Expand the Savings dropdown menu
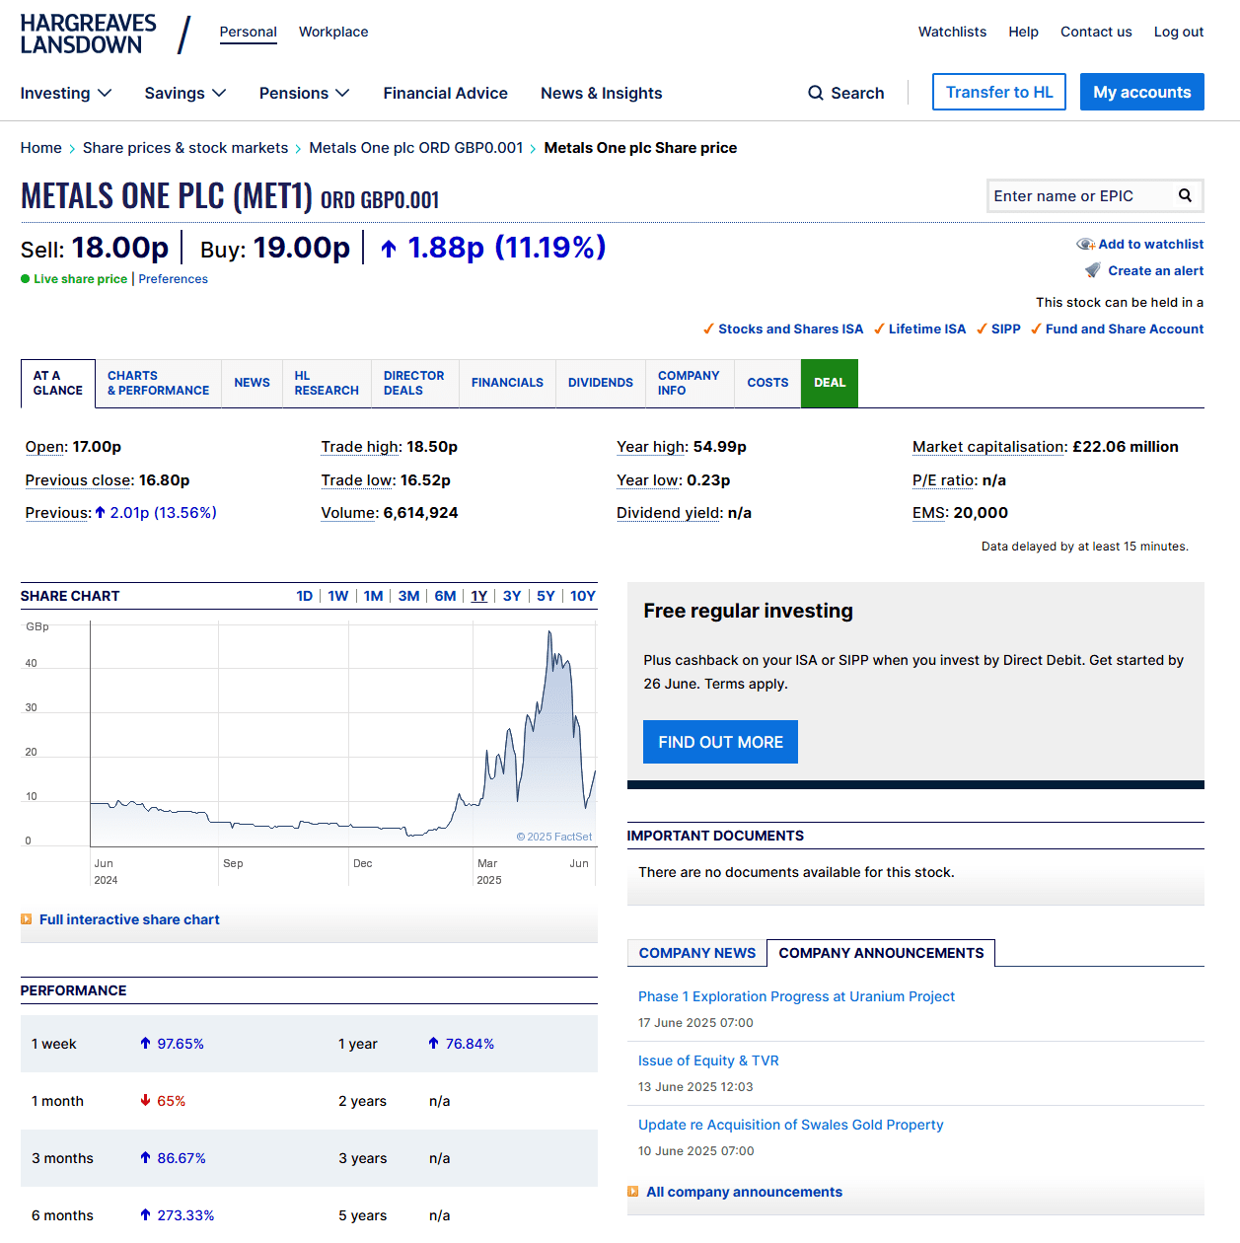This screenshot has width=1240, height=1243. (x=185, y=93)
